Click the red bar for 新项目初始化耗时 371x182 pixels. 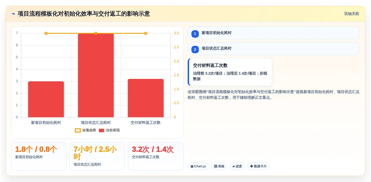(46, 99)
